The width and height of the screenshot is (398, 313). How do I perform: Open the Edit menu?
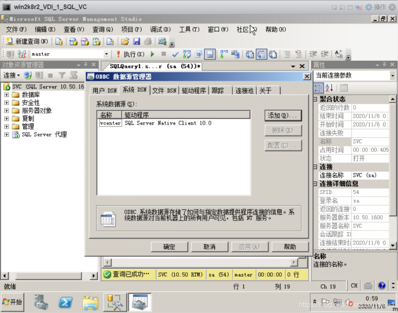point(45,30)
